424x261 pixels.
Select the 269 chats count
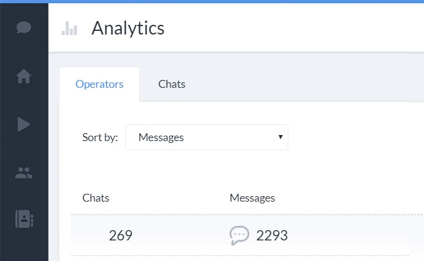tap(121, 236)
